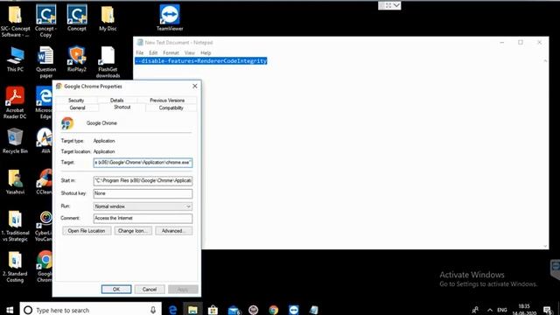Switch to the Details tab

[x=116, y=101]
